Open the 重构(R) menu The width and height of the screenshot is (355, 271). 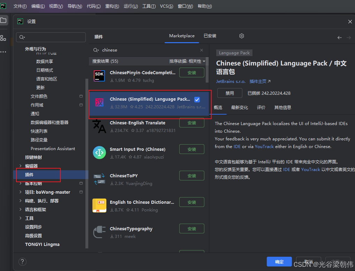tap(112, 6)
